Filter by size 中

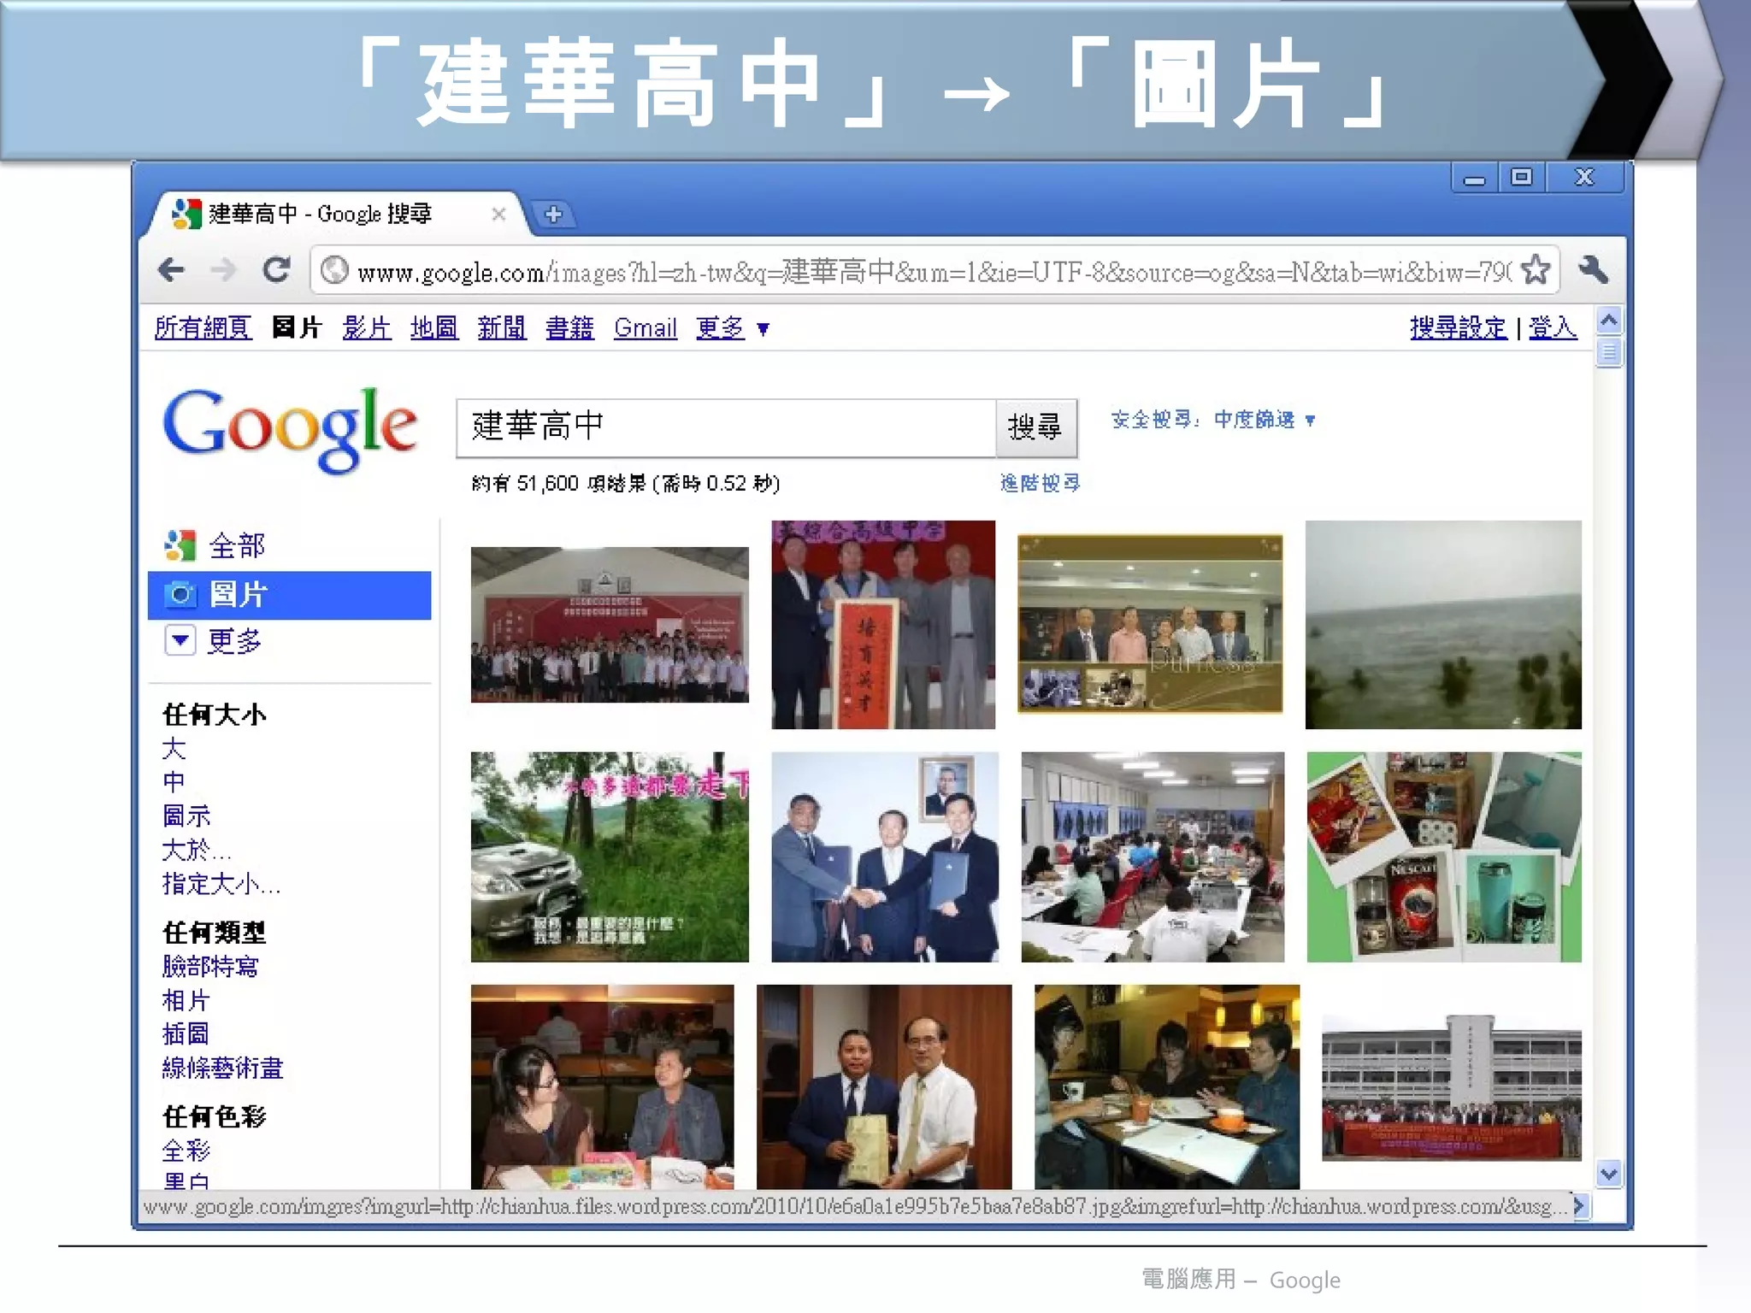(174, 782)
